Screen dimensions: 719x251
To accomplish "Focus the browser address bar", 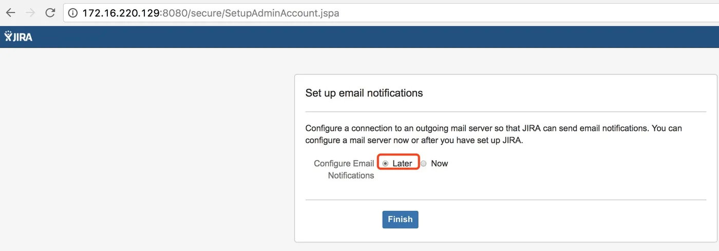I will click(462, 13).
